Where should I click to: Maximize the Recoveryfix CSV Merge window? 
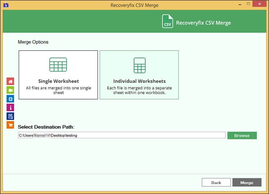[248, 4]
